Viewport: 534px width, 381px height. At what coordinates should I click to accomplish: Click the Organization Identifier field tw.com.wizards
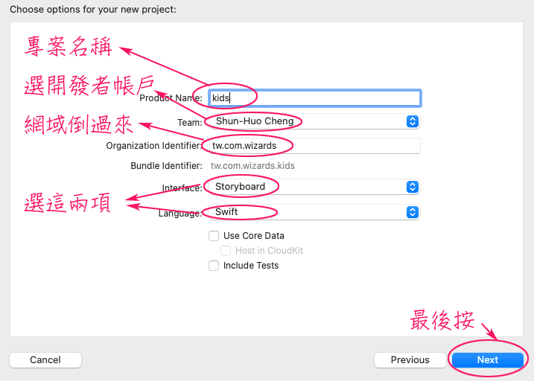tap(315, 146)
